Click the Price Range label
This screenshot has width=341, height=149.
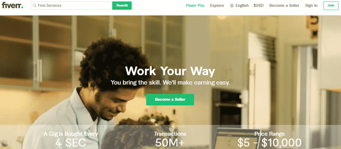pyautogui.click(x=270, y=134)
